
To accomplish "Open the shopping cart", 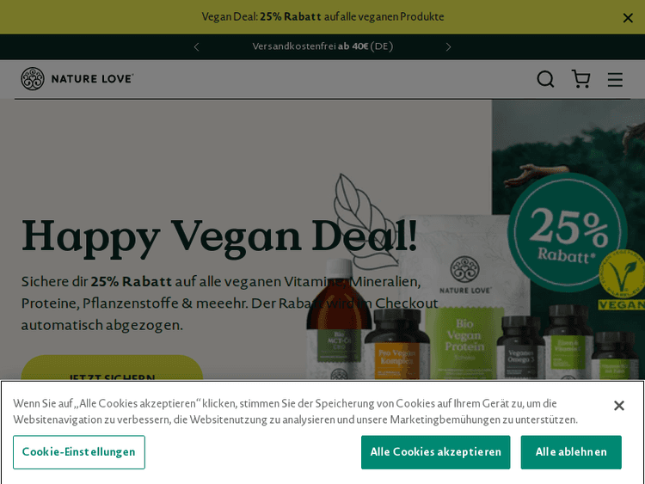I will point(580,78).
